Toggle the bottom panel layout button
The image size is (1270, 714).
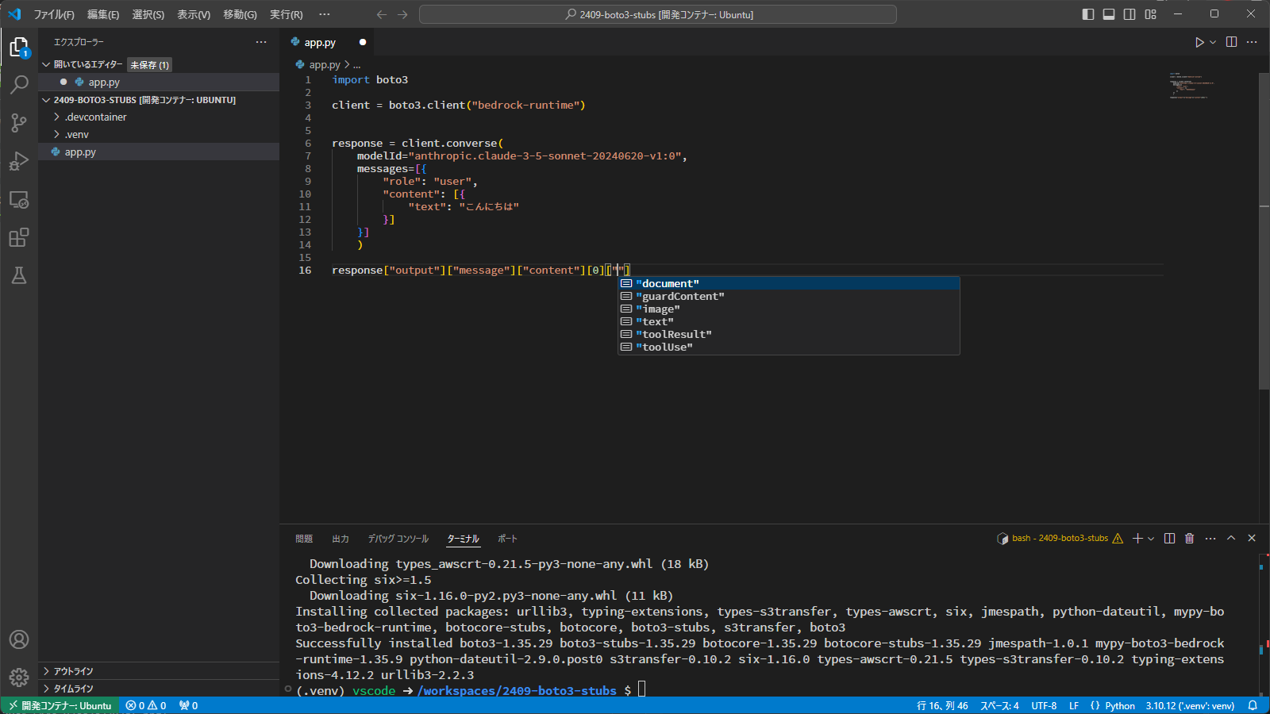(1109, 14)
